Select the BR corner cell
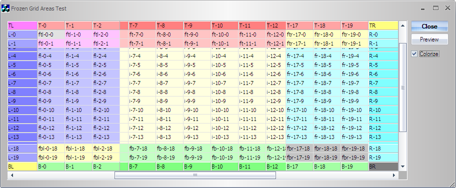This screenshot has height=188, width=456. pos(383,167)
